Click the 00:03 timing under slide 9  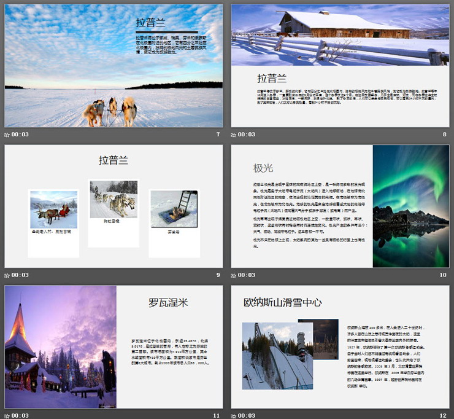click(x=20, y=275)
